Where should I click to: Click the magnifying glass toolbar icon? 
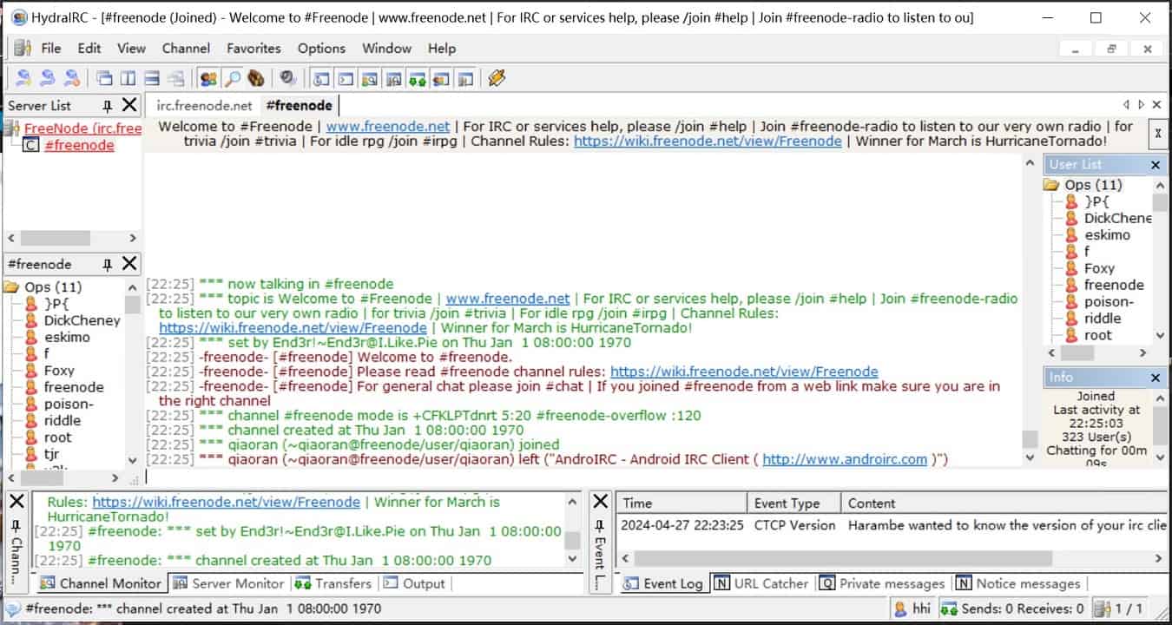[232, 79]
